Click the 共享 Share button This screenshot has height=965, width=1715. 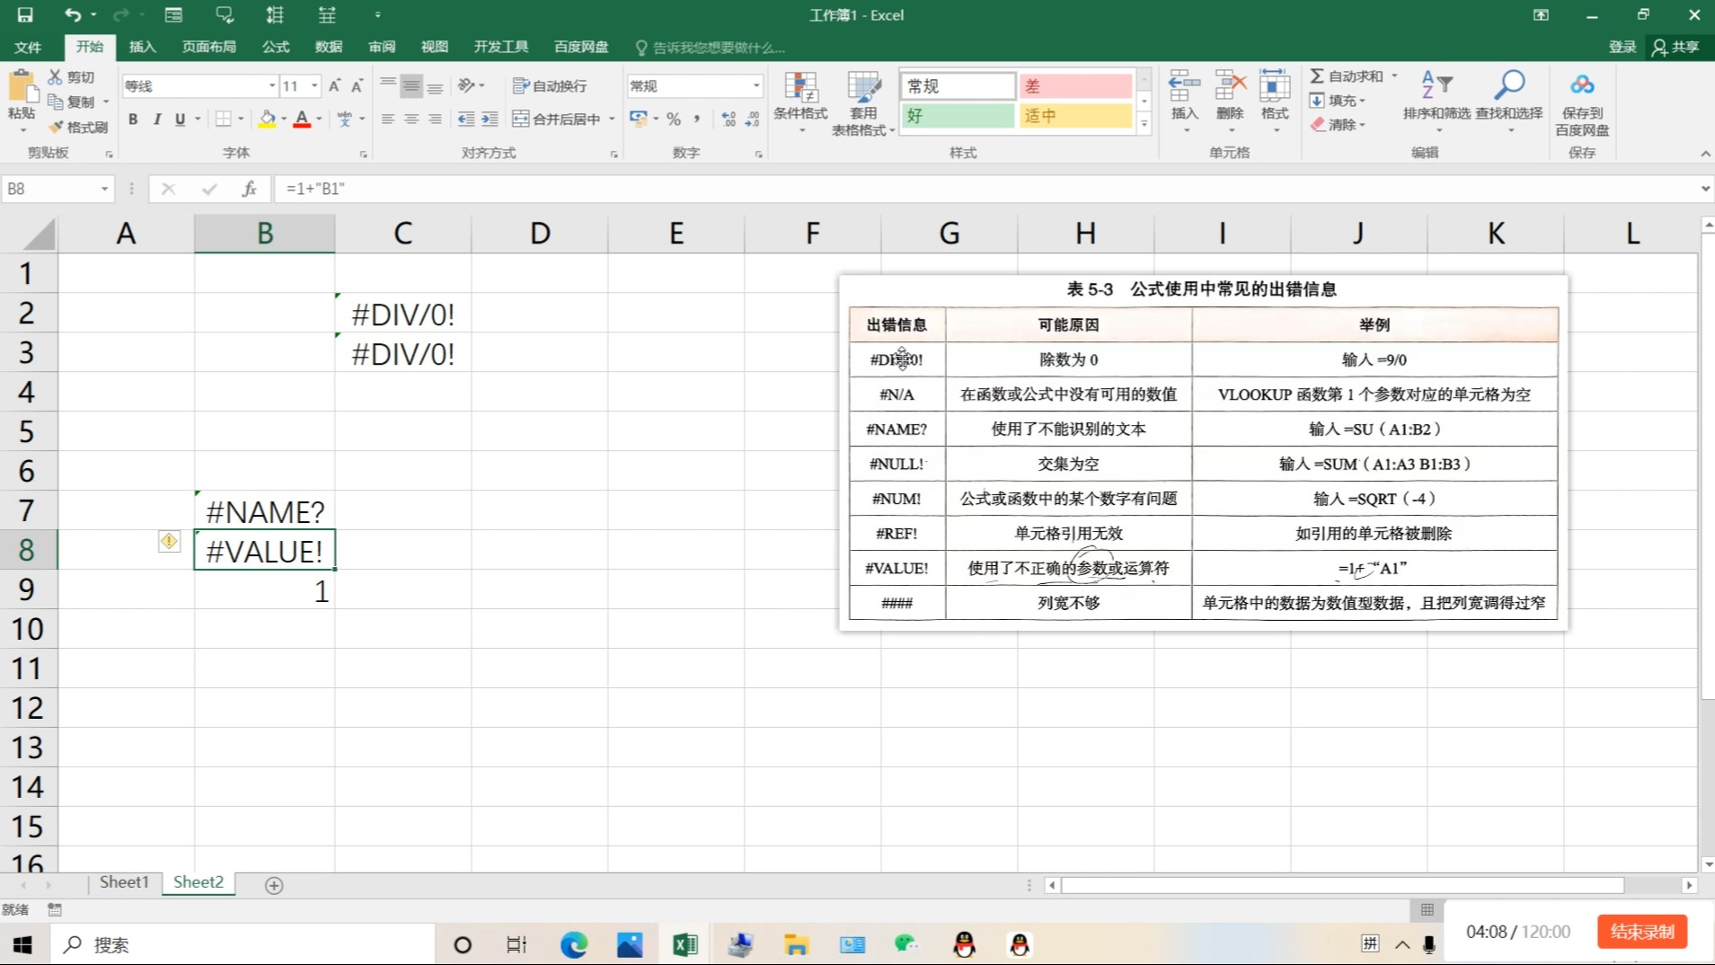(1676, 47)
